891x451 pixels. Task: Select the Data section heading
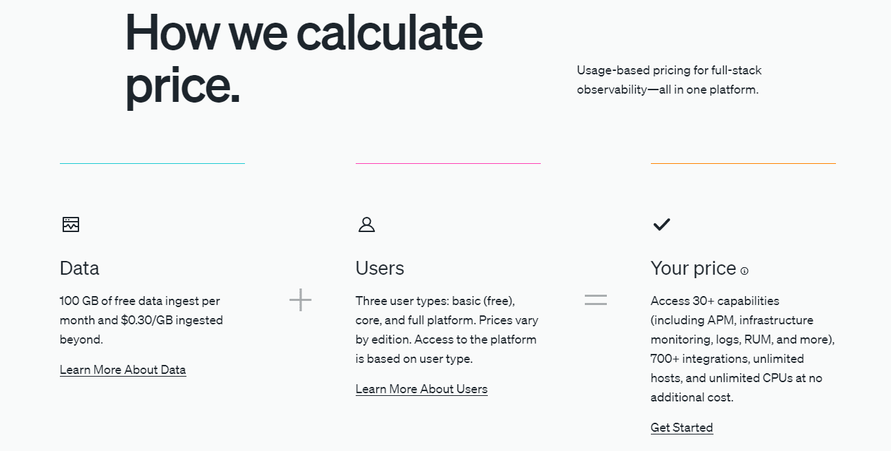coord(80,268)
